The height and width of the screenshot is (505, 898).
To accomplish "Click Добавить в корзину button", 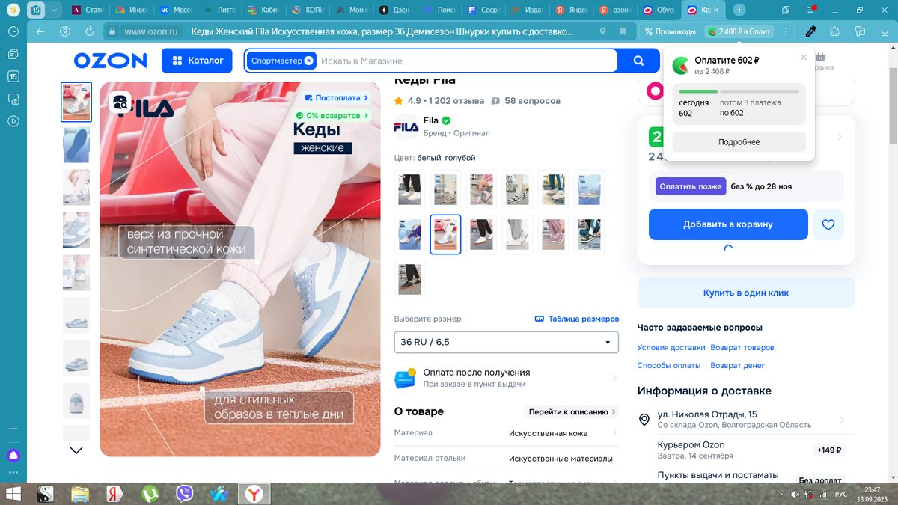I will click(727, 224).
